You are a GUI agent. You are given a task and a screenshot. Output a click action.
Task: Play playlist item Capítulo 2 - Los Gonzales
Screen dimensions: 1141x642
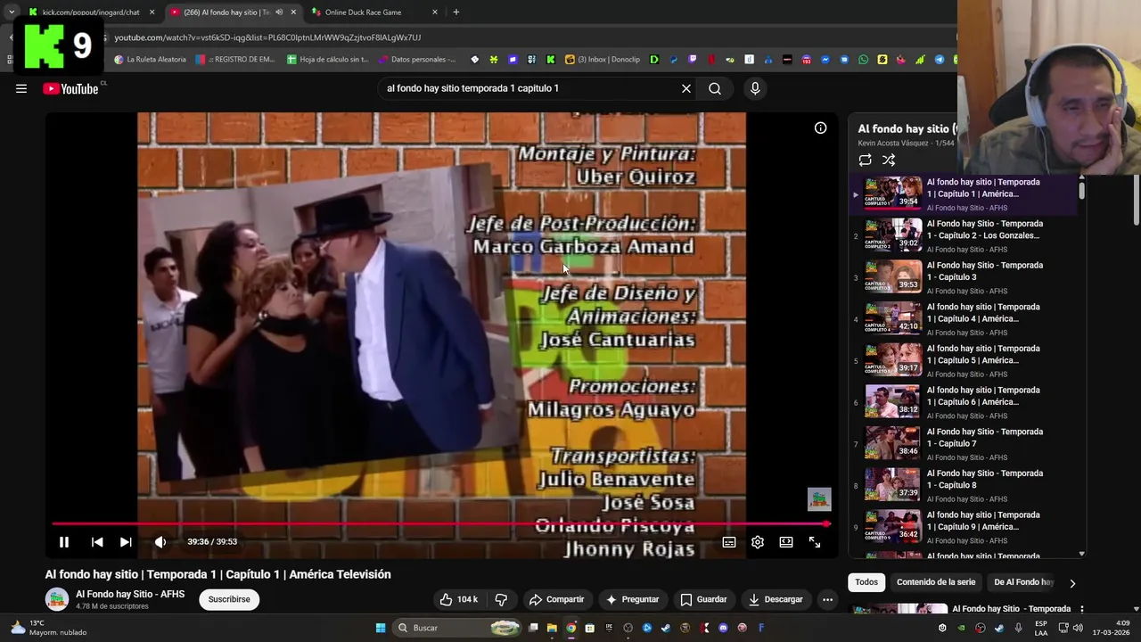pyautogui.click(x=965, y=235)
